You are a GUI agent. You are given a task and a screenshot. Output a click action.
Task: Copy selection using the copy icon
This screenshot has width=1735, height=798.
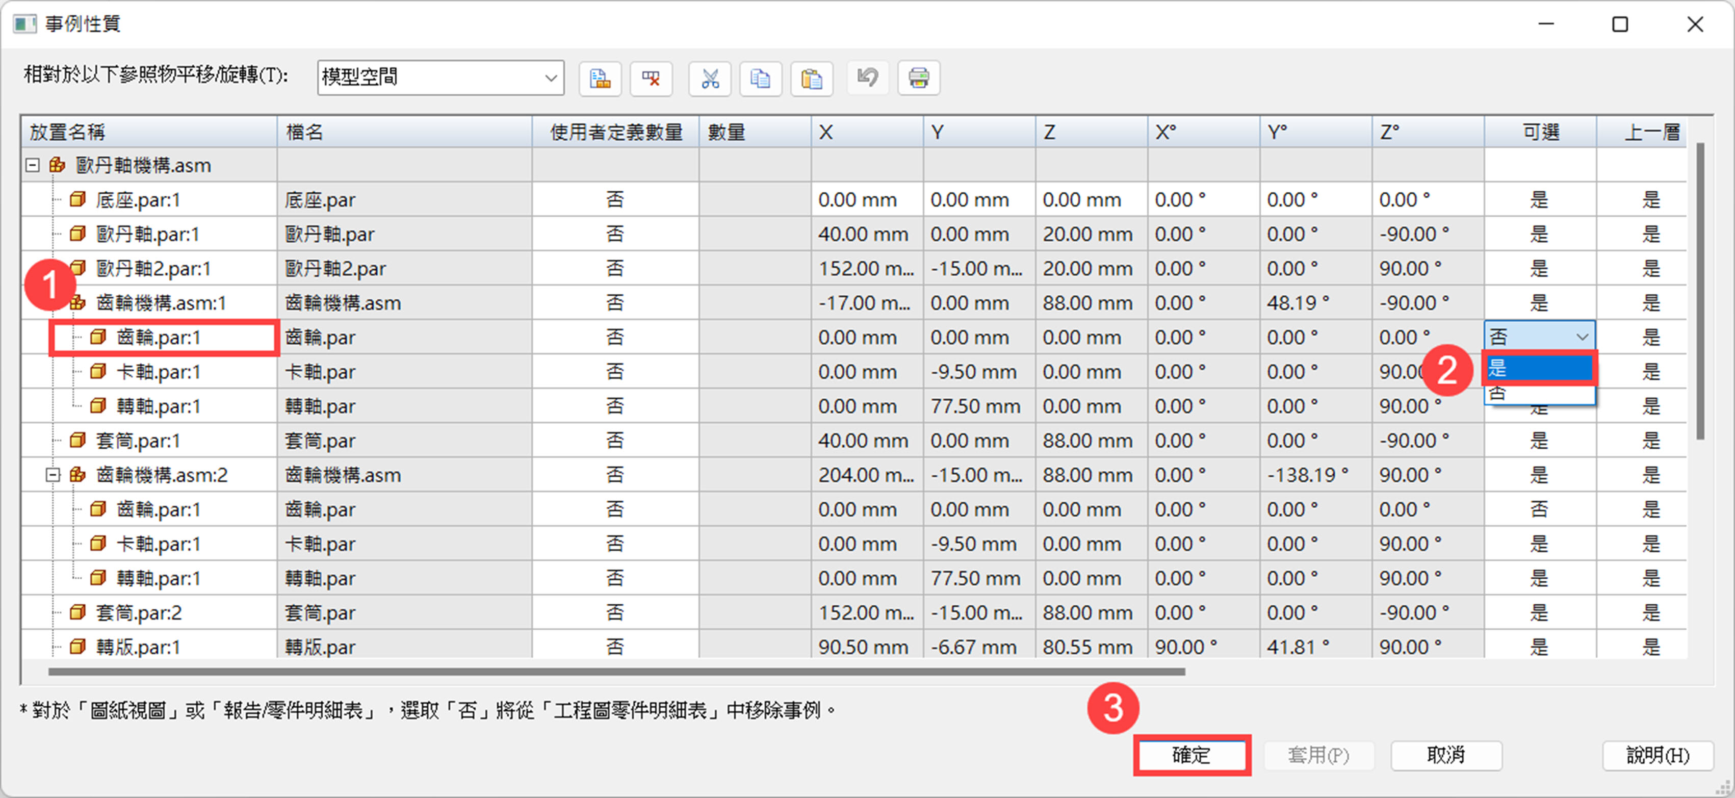coord(760,78)
